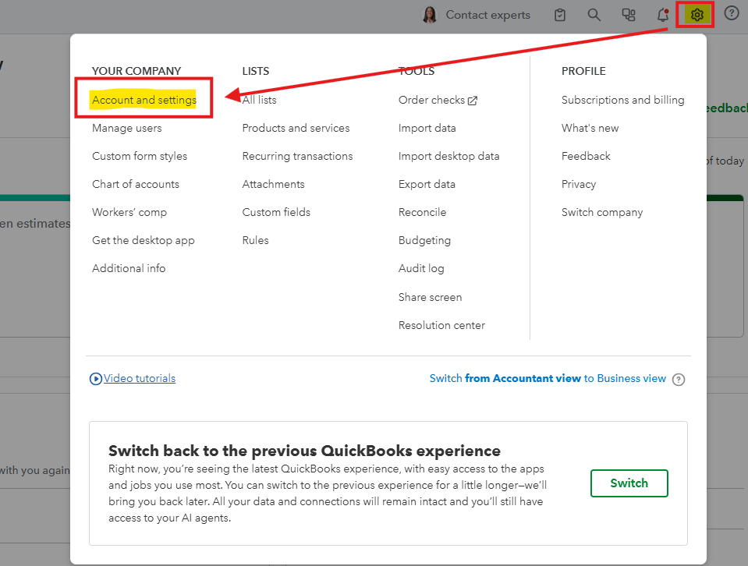Choose Recurring transactions from Lists
This screenshot has height=566, width=748.
coord(297,156)
